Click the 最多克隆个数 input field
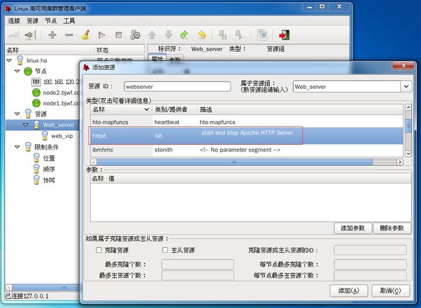This screenshot has height=308, width=421. click(x=198, y=264)
